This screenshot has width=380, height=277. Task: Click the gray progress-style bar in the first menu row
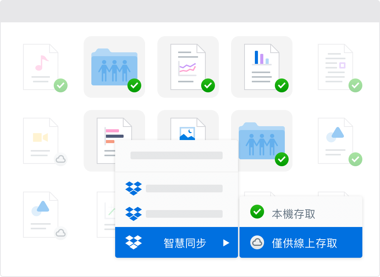[177, 155]
